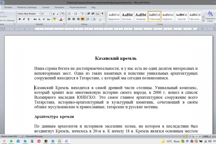216x144 pixels.
Task: Apply superscript formatting
Action: click(44, 19)
